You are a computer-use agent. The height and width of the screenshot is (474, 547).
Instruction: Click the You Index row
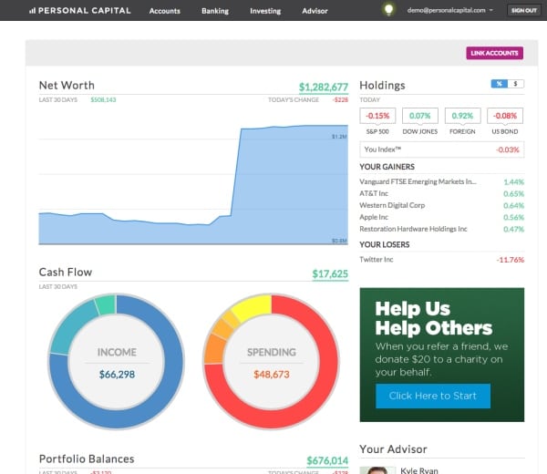click(x=441, y=149)
